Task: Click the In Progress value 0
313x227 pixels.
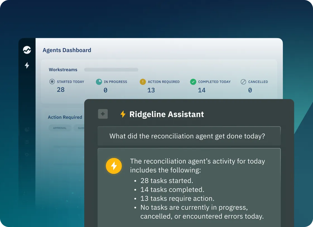Action: click(x=106, y=90)
